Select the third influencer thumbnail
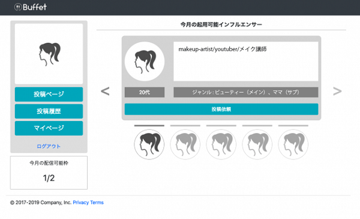This screenshot has width=360, height=219. click(221, 144)
